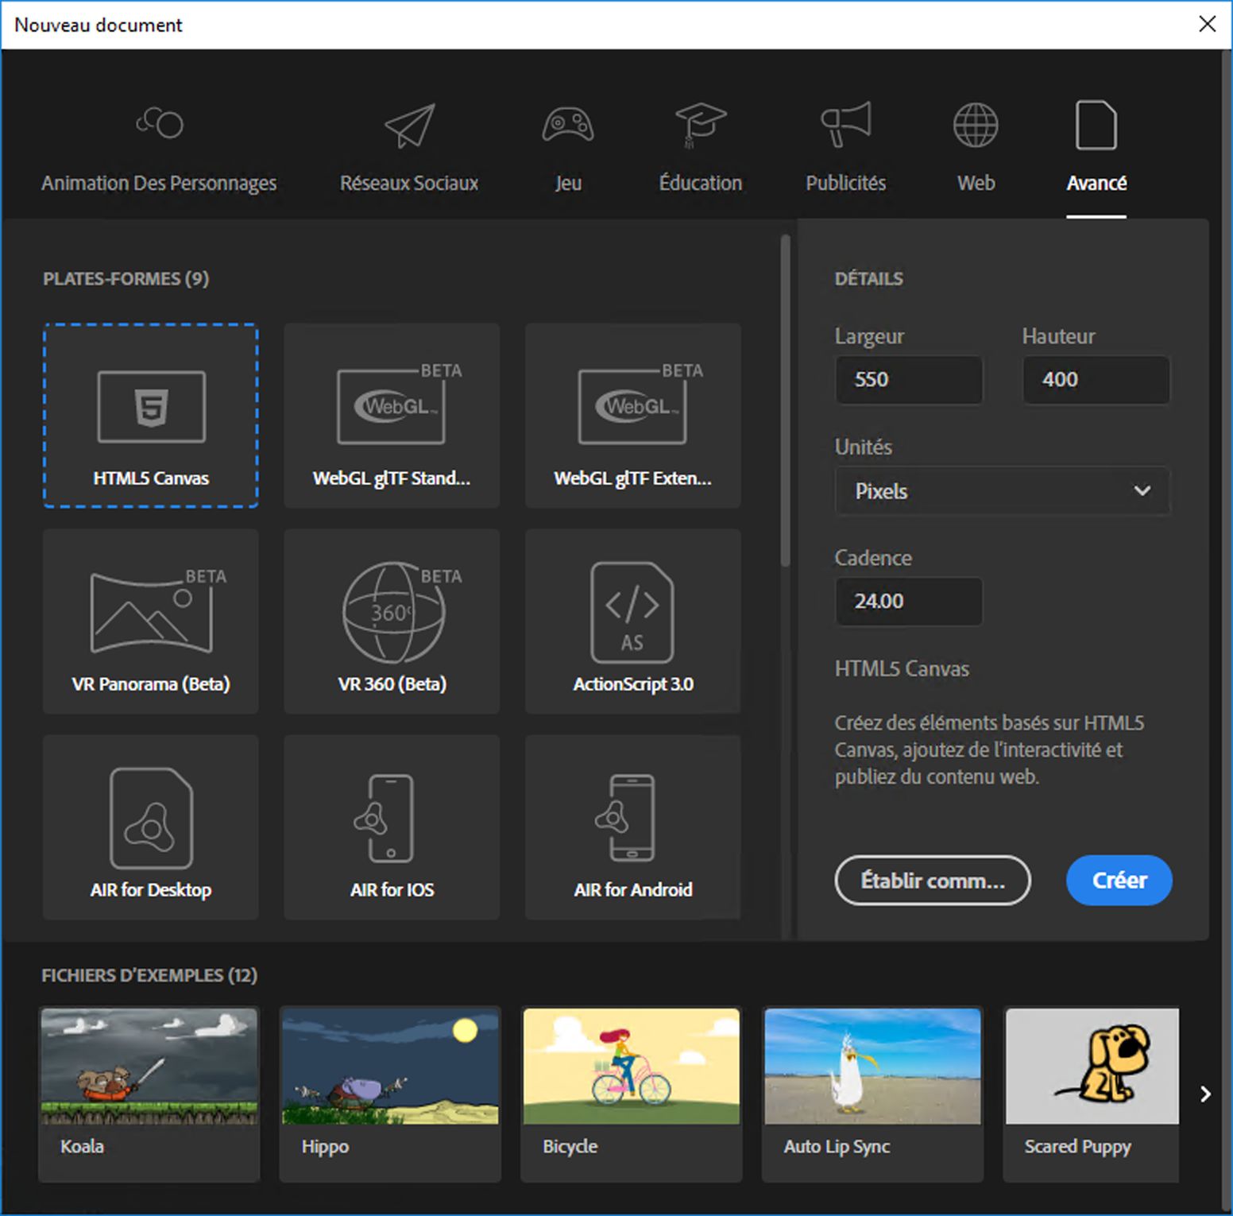Pick the ActionScript 3.0 document icon
The height and width of the screenshot is (1216, 1233).
(x=632, y=612)
